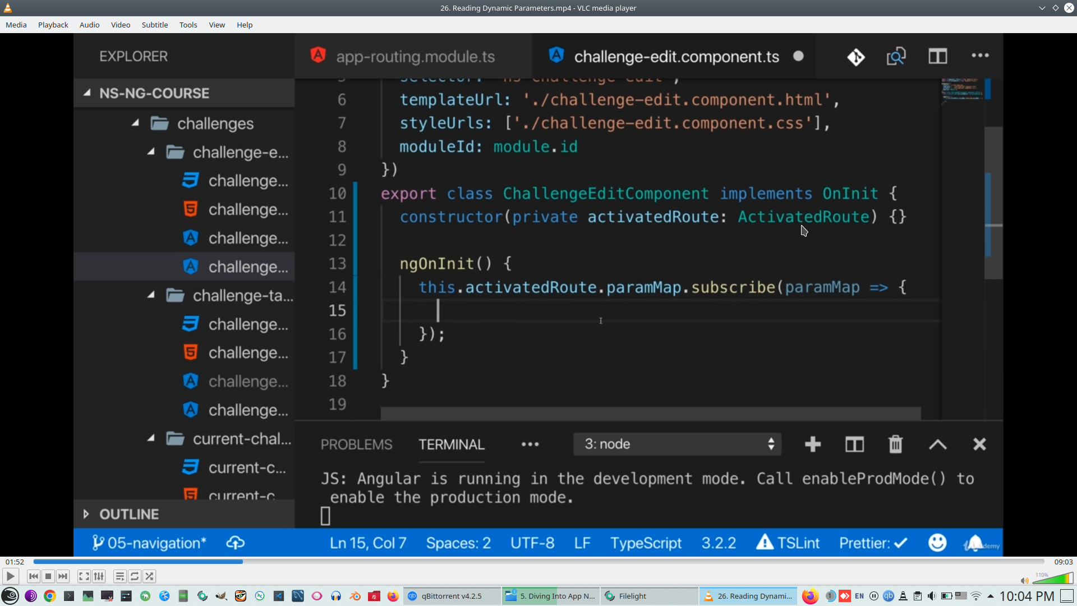Open extended settings equalizer icon
Screen dimensions: 1077x606
(x=99, y=576)
